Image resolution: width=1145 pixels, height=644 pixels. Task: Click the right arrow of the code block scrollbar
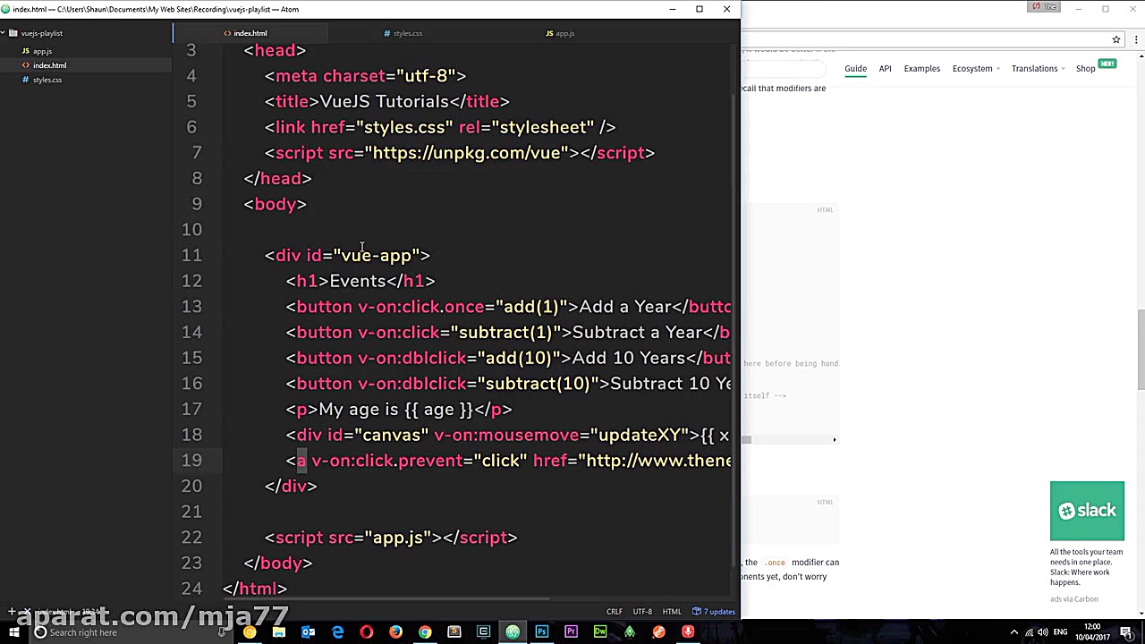point(835,439)
